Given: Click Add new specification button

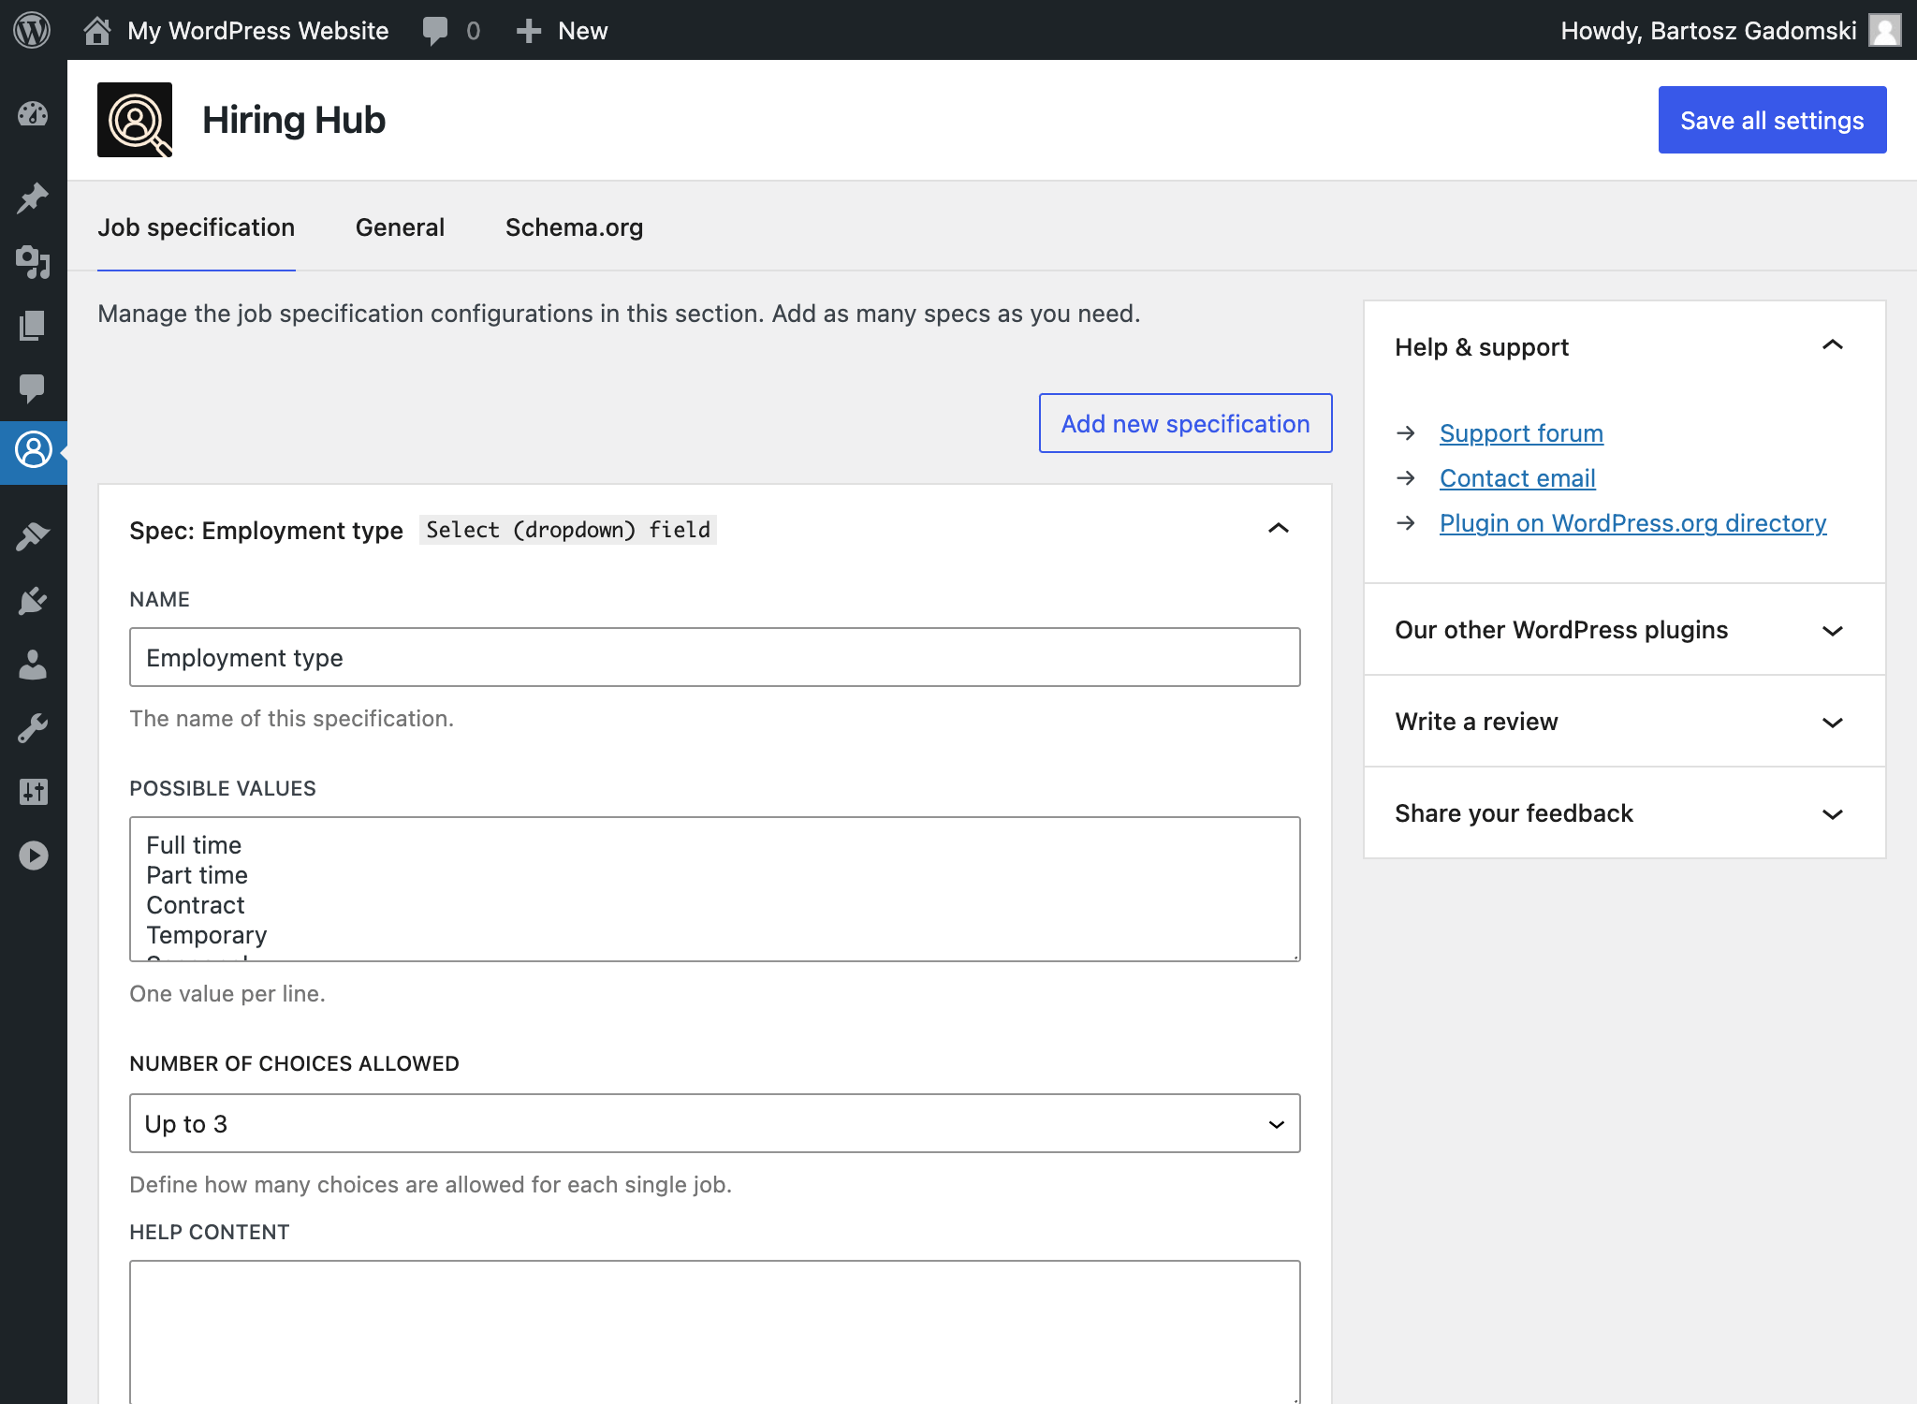Looking at the screenshot, I should point(1185,423).
